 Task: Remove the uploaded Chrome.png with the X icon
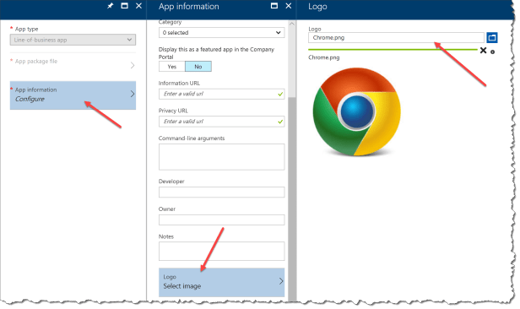pyautogui.click(x=483, y=51)
